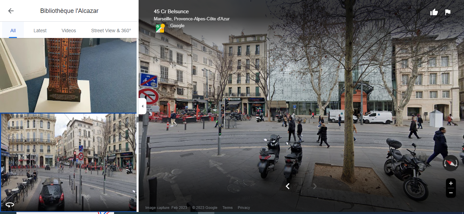Click the Google attribution link
This screenshot has width=464, height=214.
[x=177, y=26]
